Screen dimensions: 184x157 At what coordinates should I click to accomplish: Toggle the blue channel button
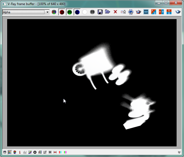click(77, 12)
